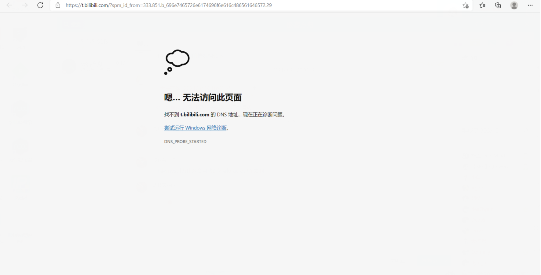The height and width of the screenshot is (275, 541).
Task: Open the Favorites list
Action: pos(482,5)
